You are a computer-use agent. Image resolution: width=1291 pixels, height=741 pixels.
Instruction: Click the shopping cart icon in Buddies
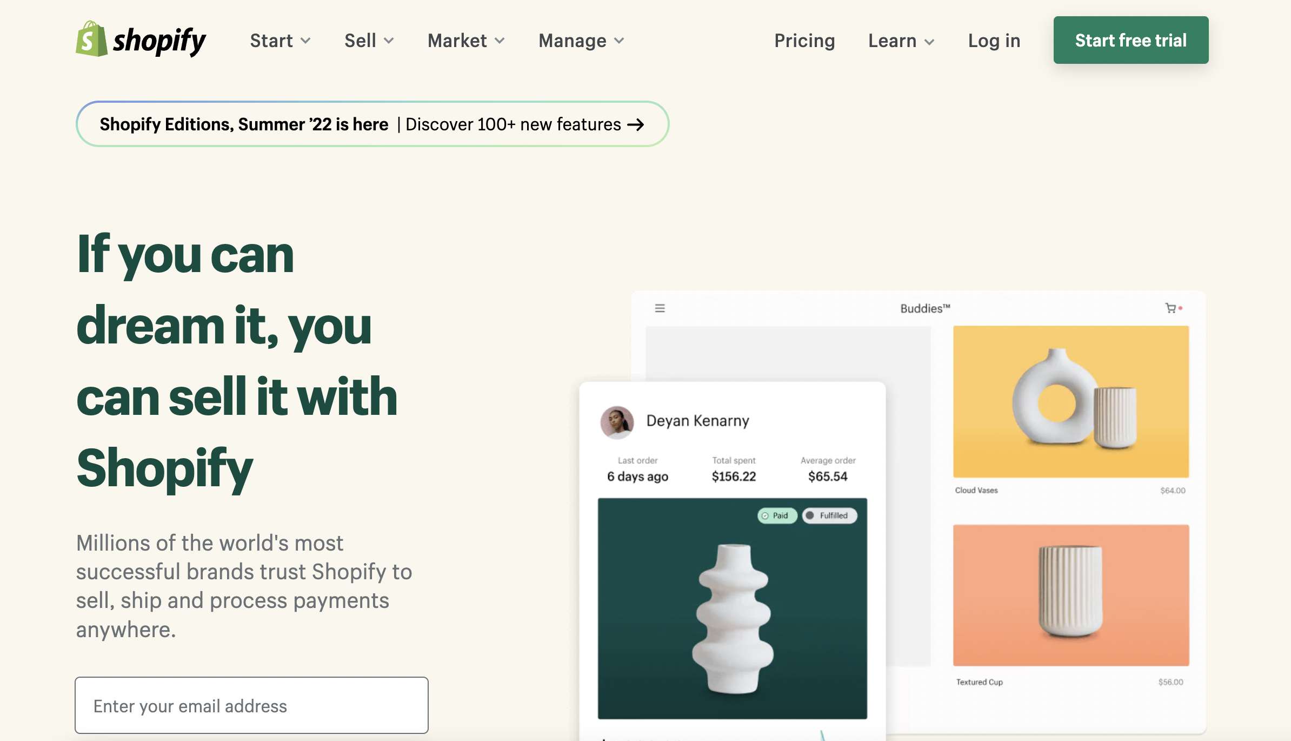pos(1170,308)
